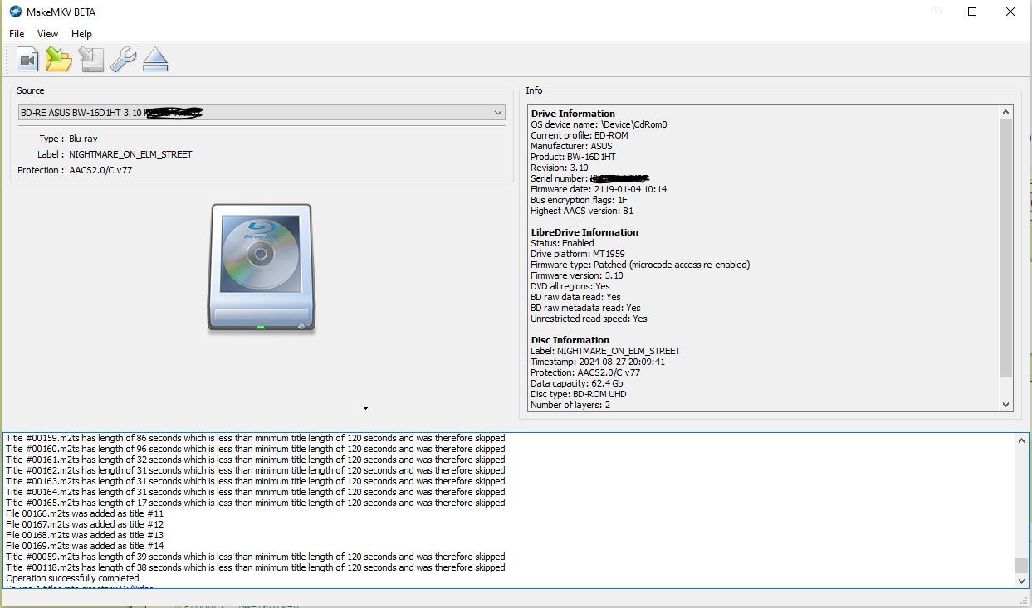The height and width of the screenshot is (608, 1032).
Task: Click 'Current profile: BD-ROM' line
Action: tap(580, 135)
